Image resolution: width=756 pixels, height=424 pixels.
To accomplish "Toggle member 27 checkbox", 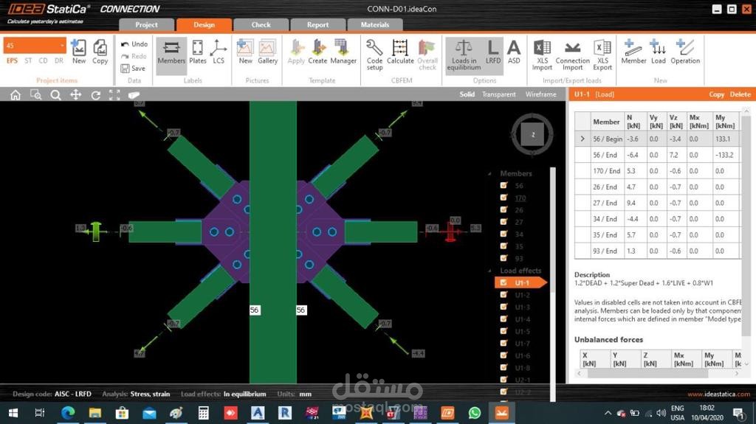I will [504, 222].
